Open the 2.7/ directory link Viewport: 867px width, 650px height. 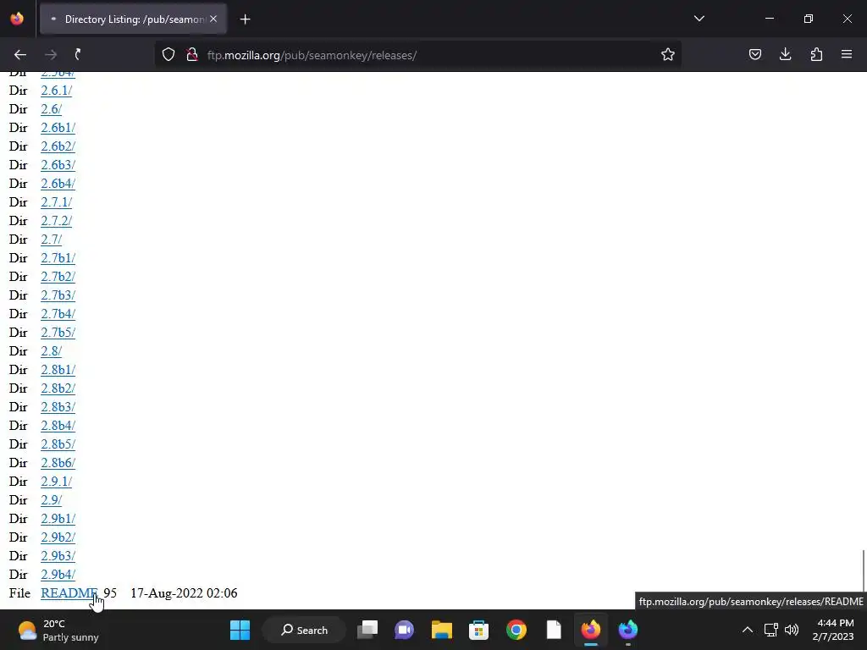(x=52, y=240)
